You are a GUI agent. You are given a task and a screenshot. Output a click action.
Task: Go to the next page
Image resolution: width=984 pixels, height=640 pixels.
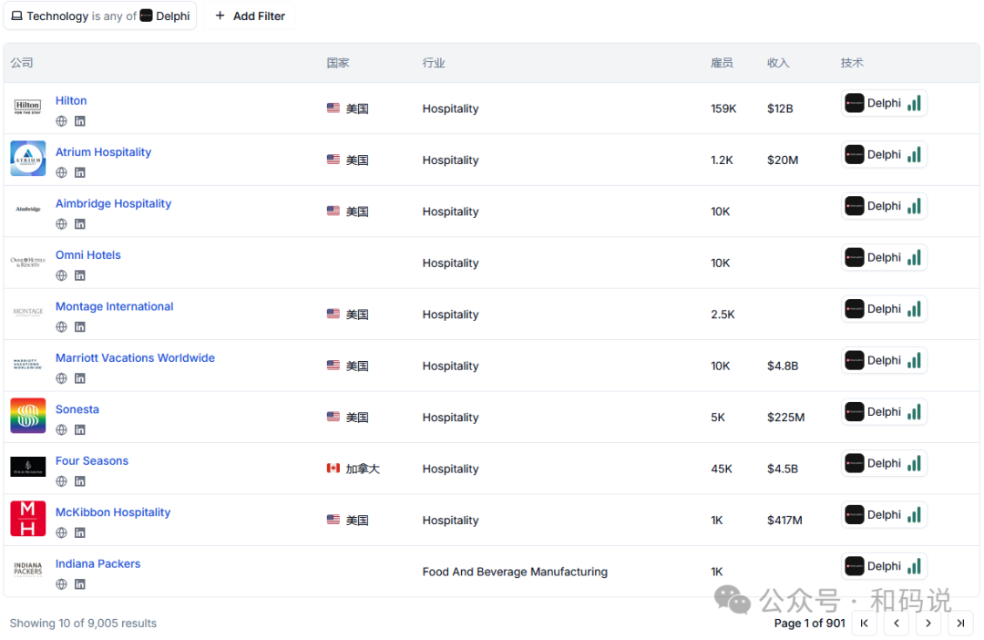928,623
